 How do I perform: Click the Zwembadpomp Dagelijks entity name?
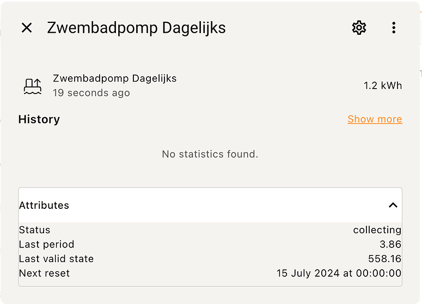pos(115,78)
